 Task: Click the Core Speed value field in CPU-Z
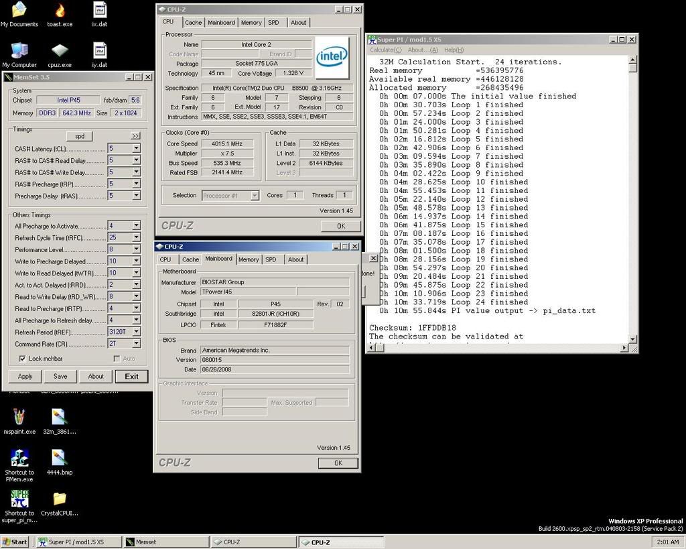[227, 143]
